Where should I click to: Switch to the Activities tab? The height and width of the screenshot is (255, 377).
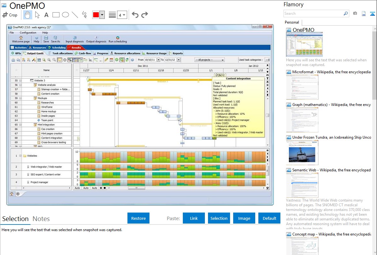coord(19,47)
